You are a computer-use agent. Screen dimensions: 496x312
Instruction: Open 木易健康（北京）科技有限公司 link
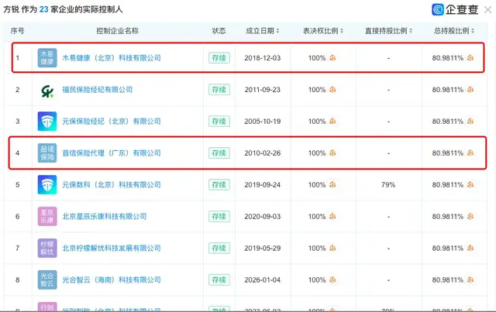coord(112,58)
